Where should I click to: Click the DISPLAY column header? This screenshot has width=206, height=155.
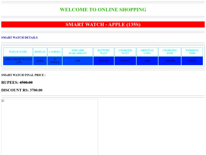point(40,52)
